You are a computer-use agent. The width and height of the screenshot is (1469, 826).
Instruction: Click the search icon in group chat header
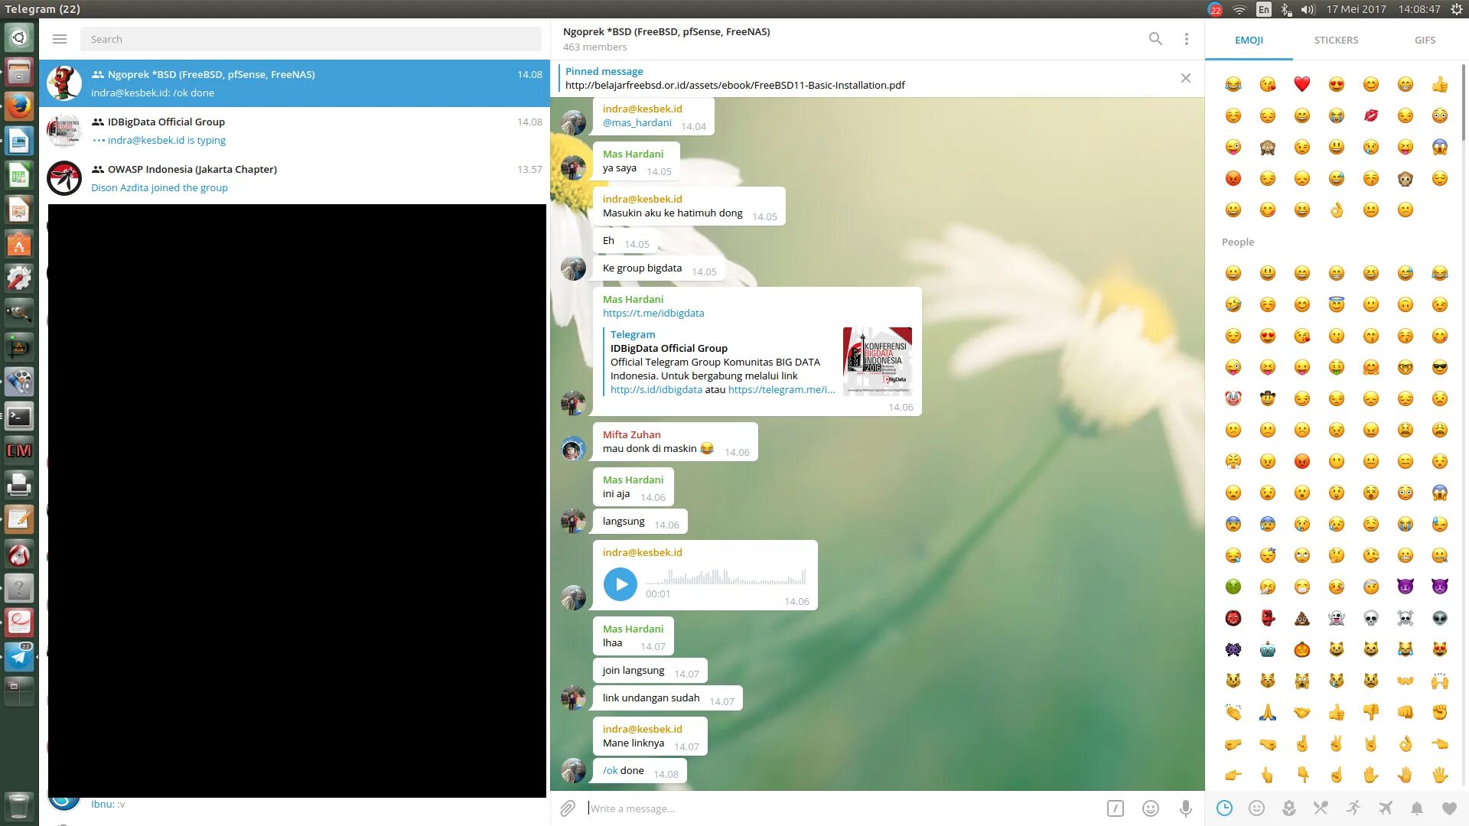1155,38
